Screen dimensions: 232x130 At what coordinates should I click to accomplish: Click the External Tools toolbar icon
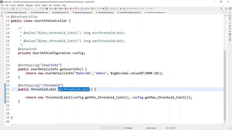pos(66,9)
